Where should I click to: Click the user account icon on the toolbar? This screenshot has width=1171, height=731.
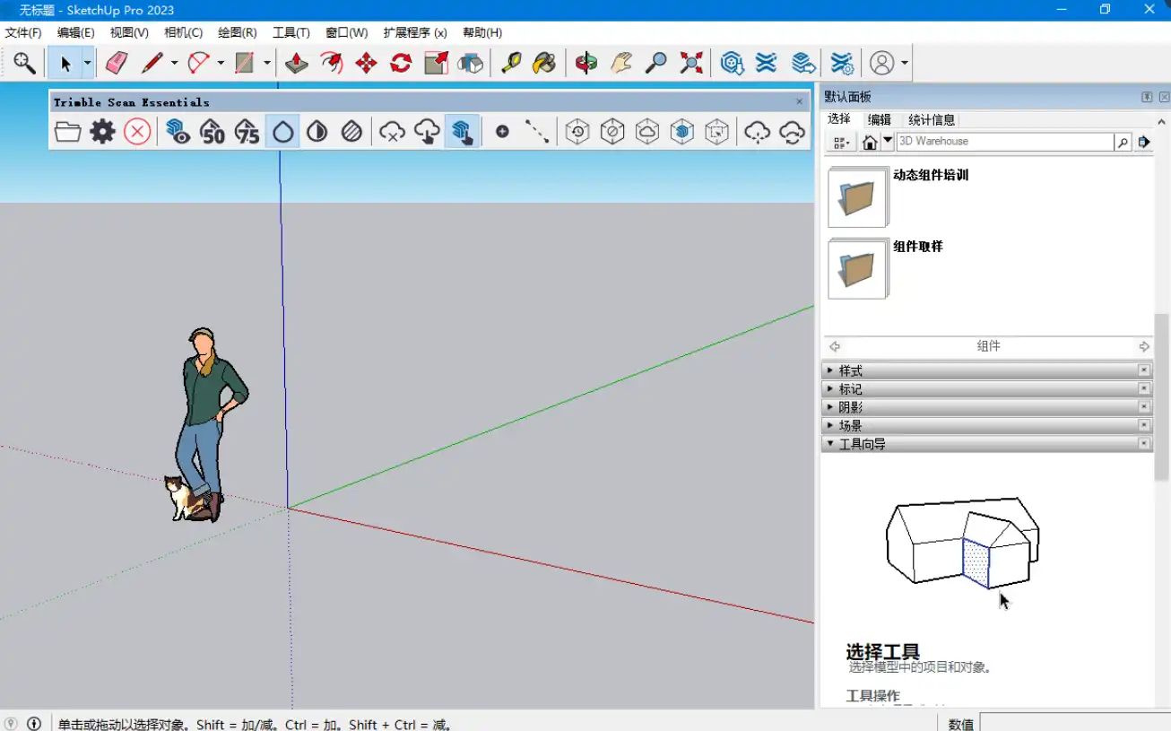pos(882,63)
